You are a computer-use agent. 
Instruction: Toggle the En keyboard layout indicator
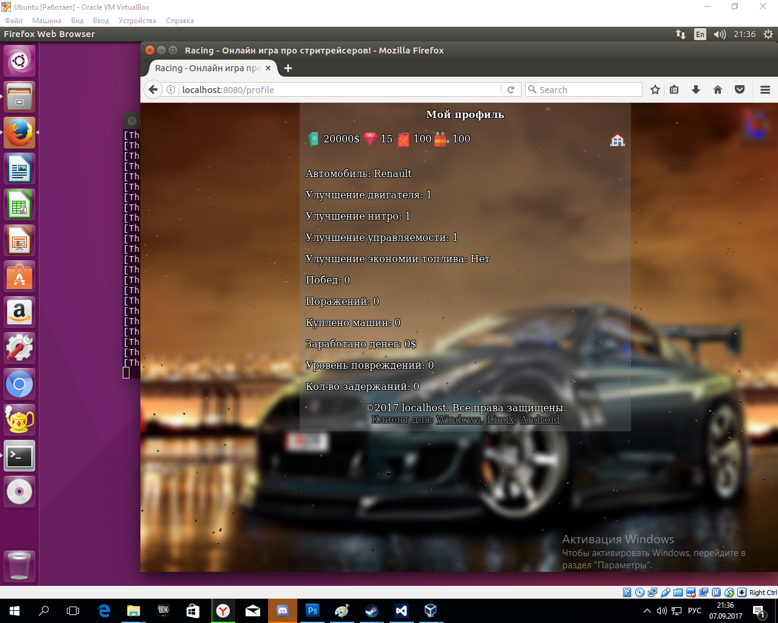point(700,34)
